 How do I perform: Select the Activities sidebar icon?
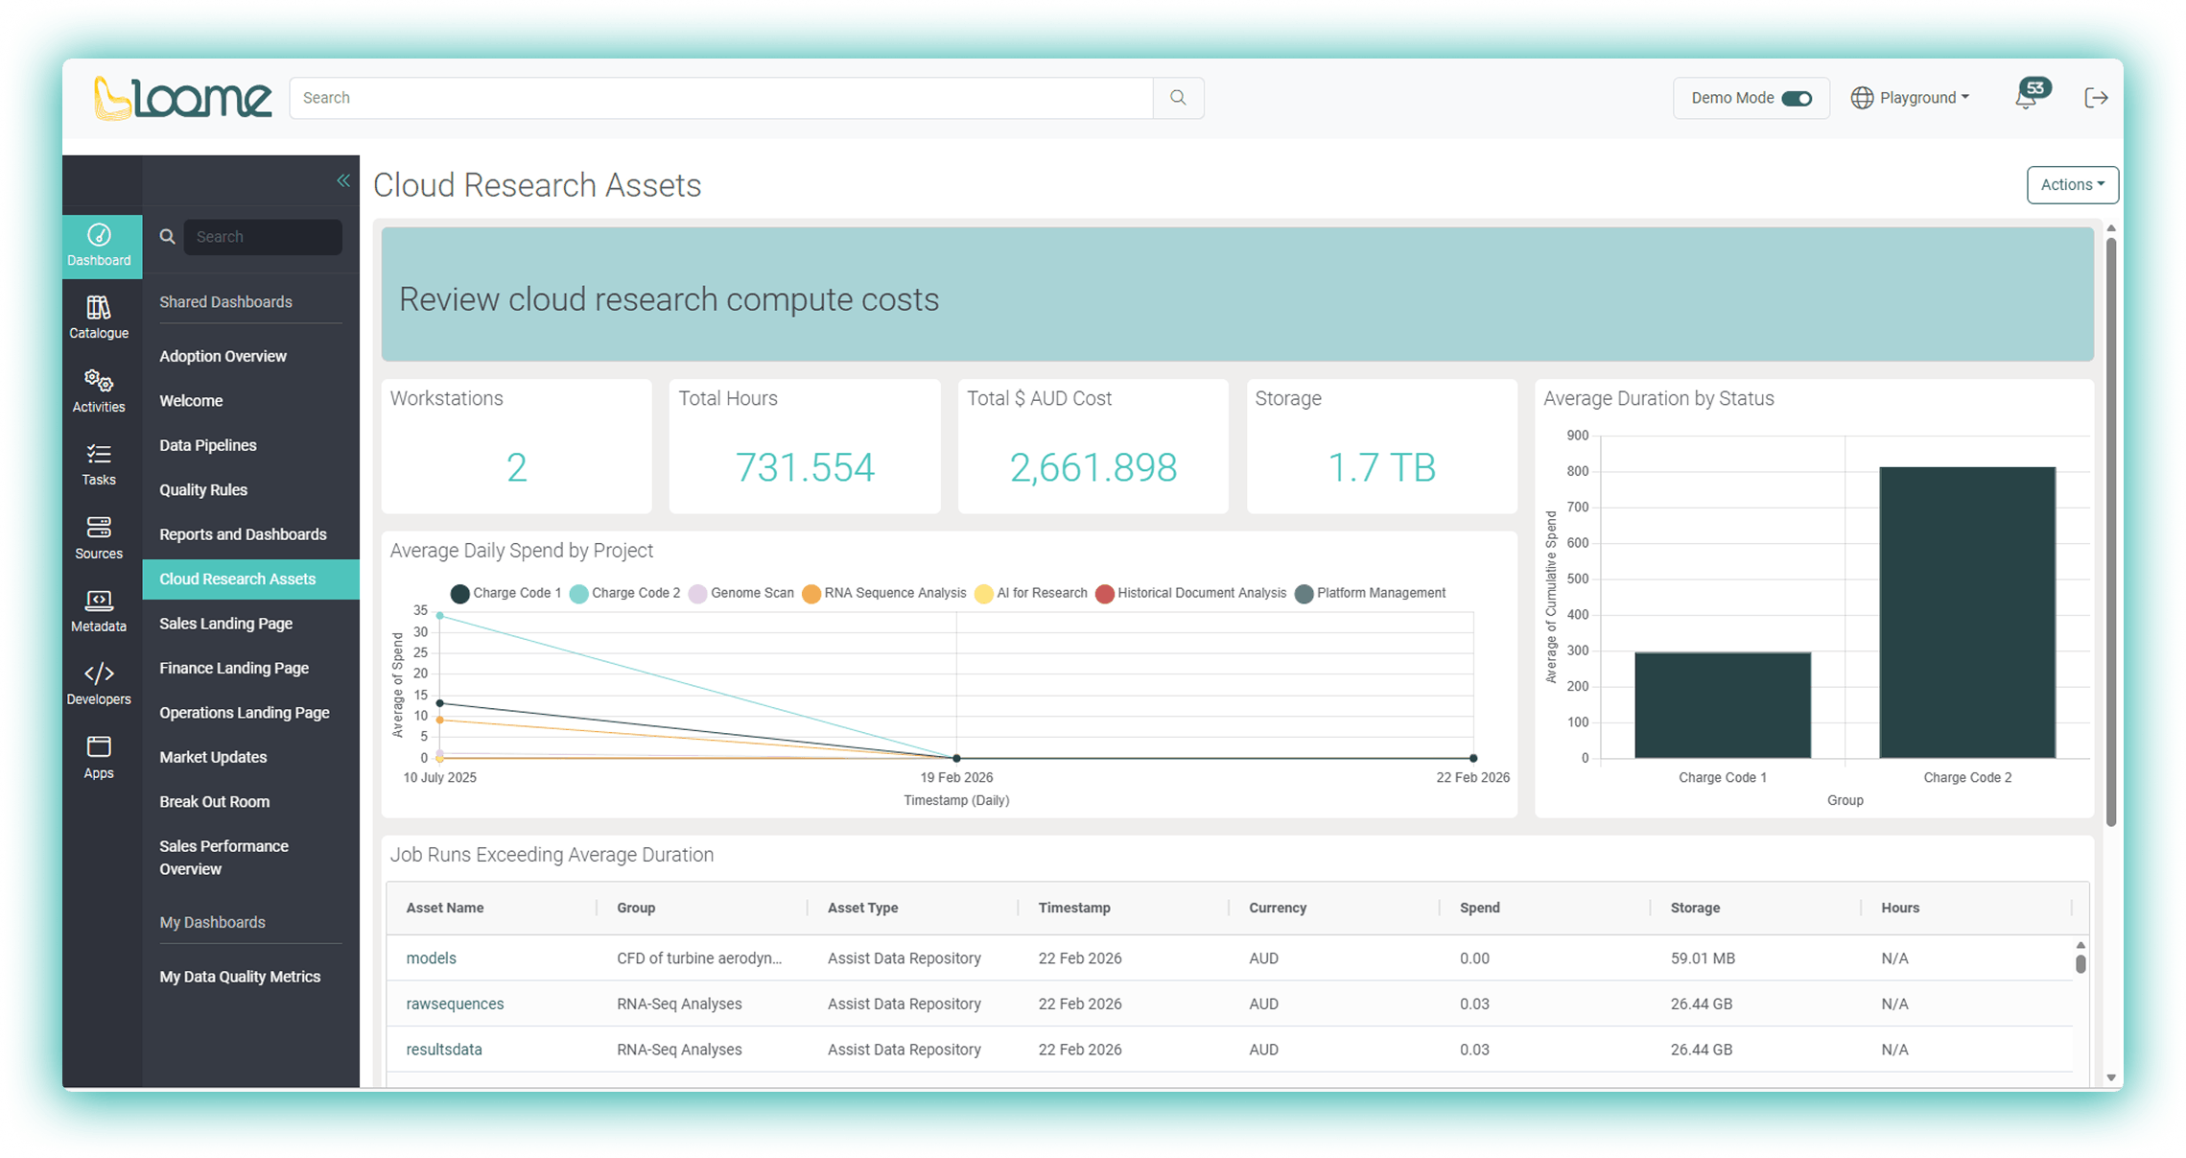[x=100, y=390]
